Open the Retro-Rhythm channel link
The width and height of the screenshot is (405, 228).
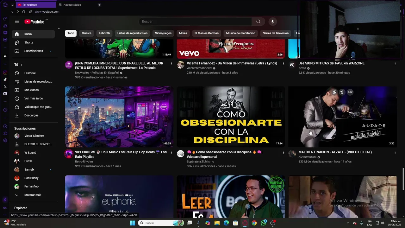coord(84,161)
